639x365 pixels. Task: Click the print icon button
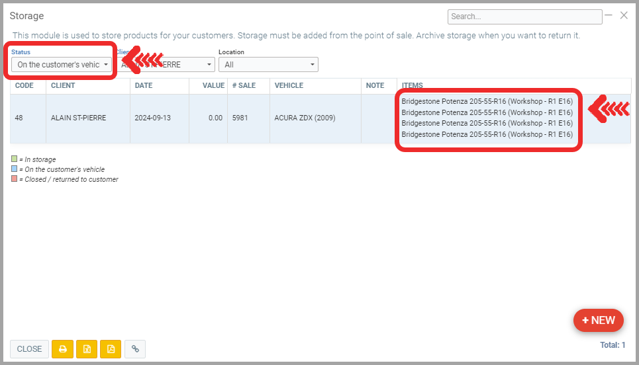63,349
